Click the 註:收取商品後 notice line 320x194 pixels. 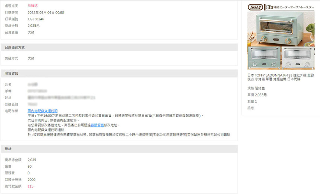click(129, 134)
